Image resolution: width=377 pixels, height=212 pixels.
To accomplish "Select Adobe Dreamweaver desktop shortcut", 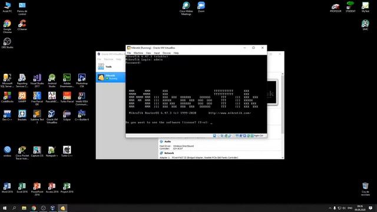I will pyautogui.click(x=67, y=81).
